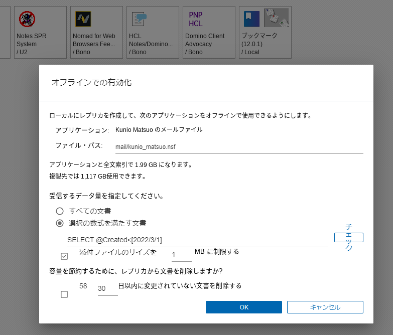
Task: Click the SELECT @Created formula field
Action: click(197, 240)
